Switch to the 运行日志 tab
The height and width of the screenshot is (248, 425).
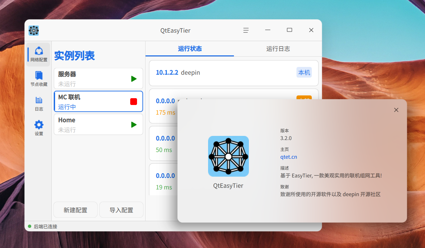(278, 49)
